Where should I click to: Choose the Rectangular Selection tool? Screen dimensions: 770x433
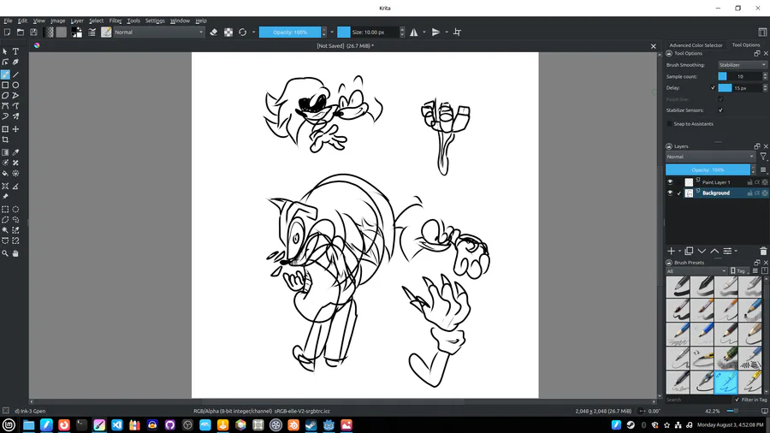click(5, 209)
